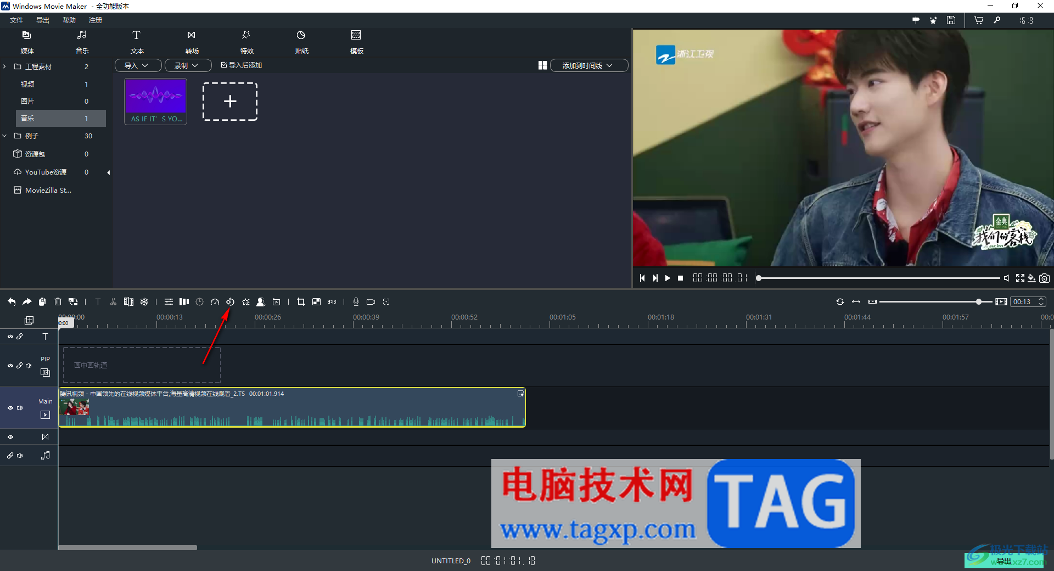Open the text edit tool

[98, 301]
